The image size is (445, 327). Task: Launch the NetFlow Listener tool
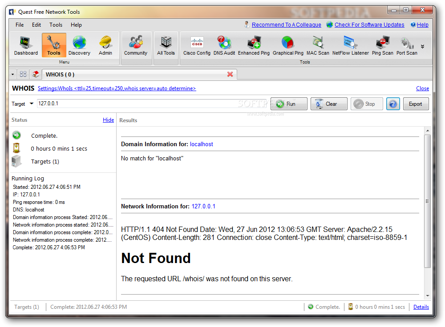click(x=351, y=45)
